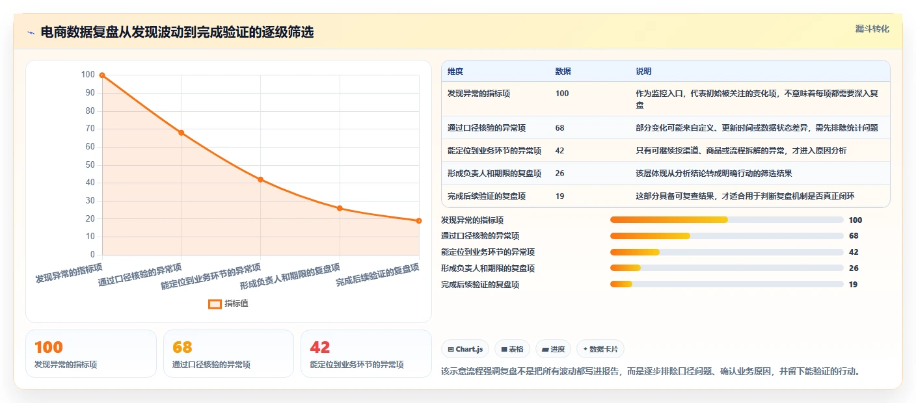The height and width of the screenshot is (403, 916).
Task: Click table data value 68
Action: pos(560,128)
